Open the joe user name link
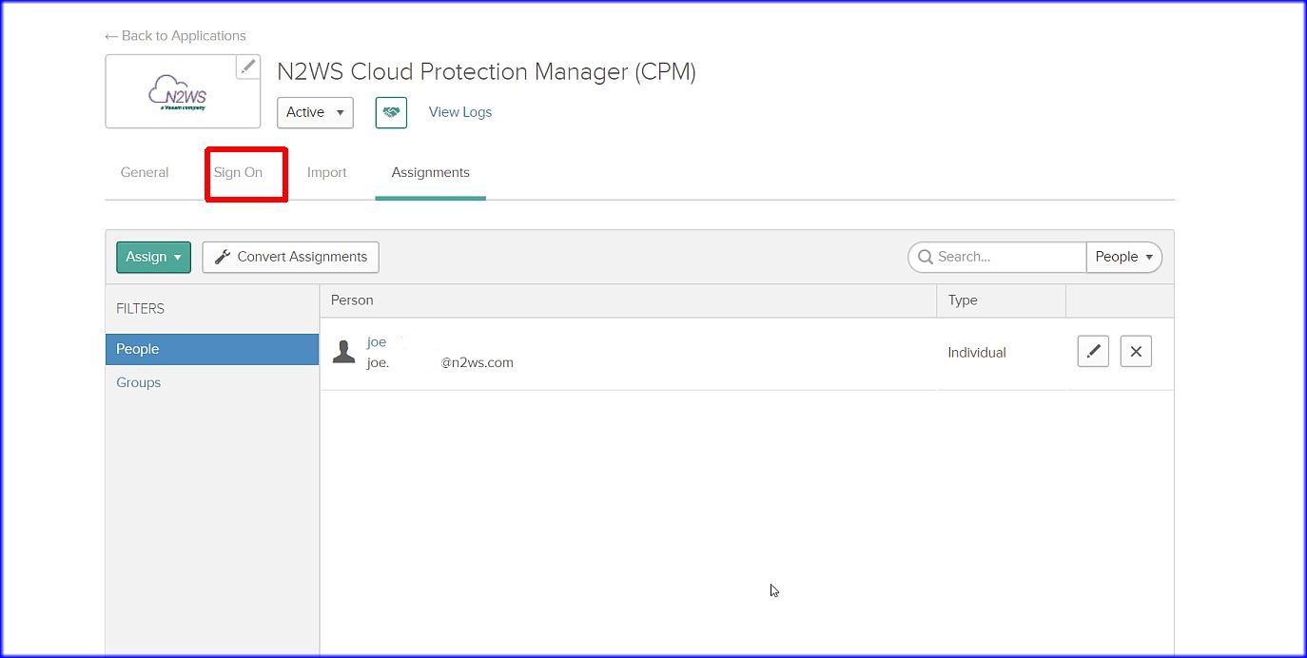This screenshot has height=658, width=1307. tap(377, 342)
